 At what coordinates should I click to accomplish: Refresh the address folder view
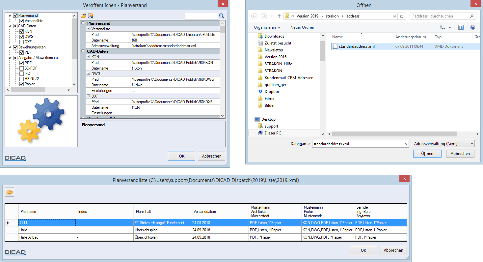(402, 16)
